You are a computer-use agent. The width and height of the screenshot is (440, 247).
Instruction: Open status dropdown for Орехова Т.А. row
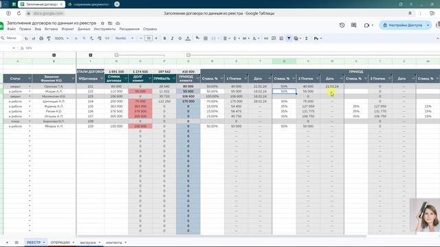30,86
